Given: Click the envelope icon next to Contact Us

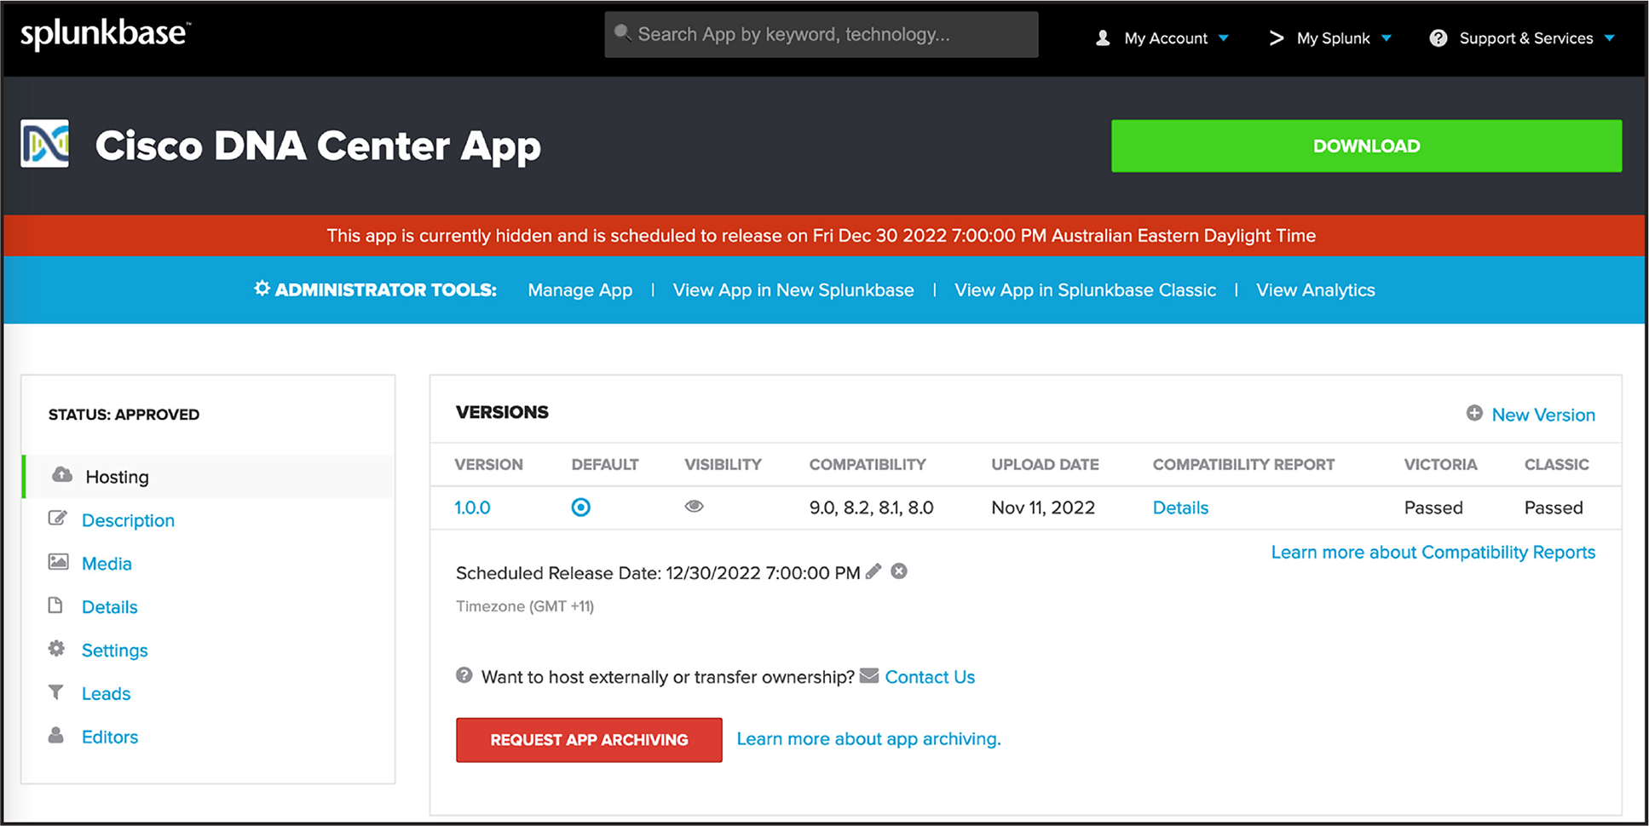Looking at the screenshot, I should [x=869, y=675].
